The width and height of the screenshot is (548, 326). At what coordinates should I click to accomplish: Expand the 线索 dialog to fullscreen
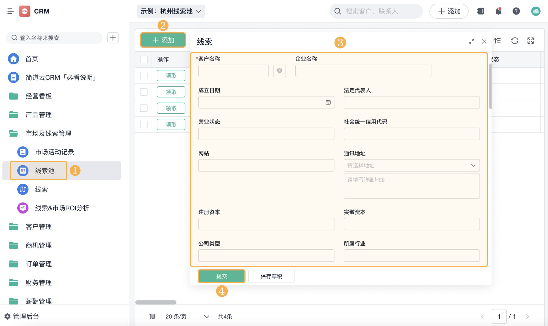click(471, 42)
